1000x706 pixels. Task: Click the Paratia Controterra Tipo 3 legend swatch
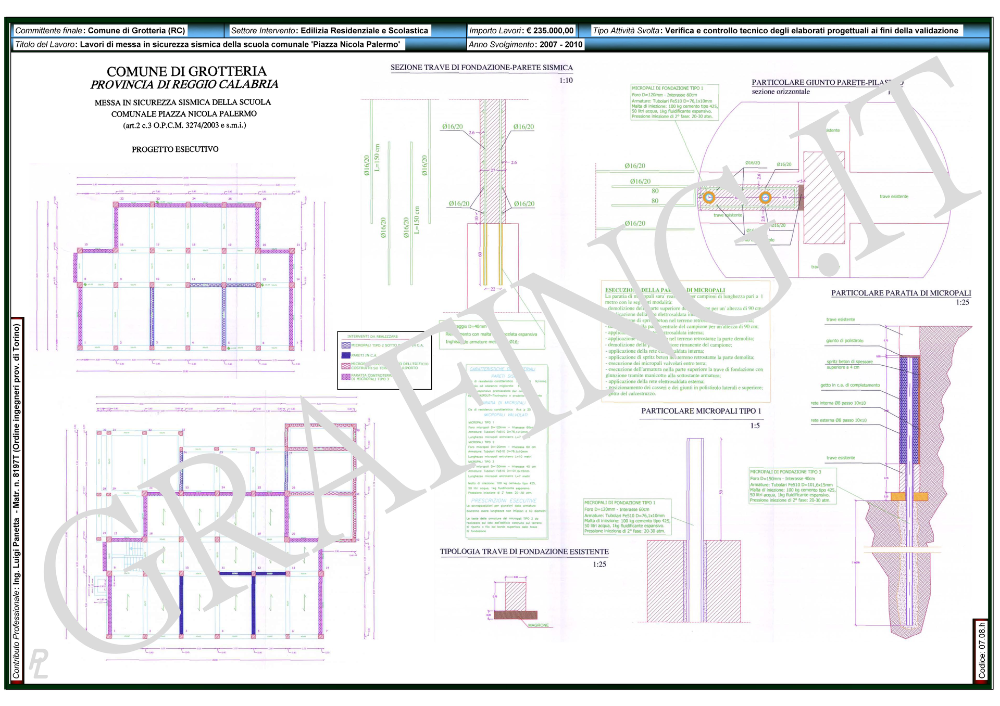click(x=346, y=377)
